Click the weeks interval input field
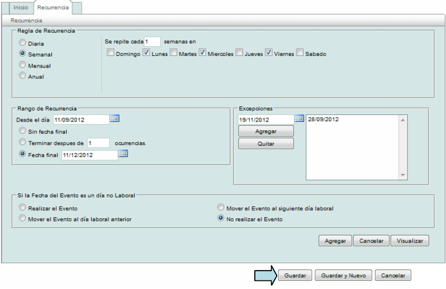 tap(153, 41)
